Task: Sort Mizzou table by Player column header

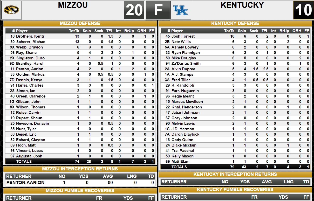Action: 22,31
